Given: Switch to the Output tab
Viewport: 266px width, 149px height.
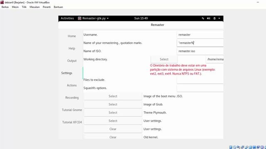Looking at the screenshot, I should [x=72, y=61].
